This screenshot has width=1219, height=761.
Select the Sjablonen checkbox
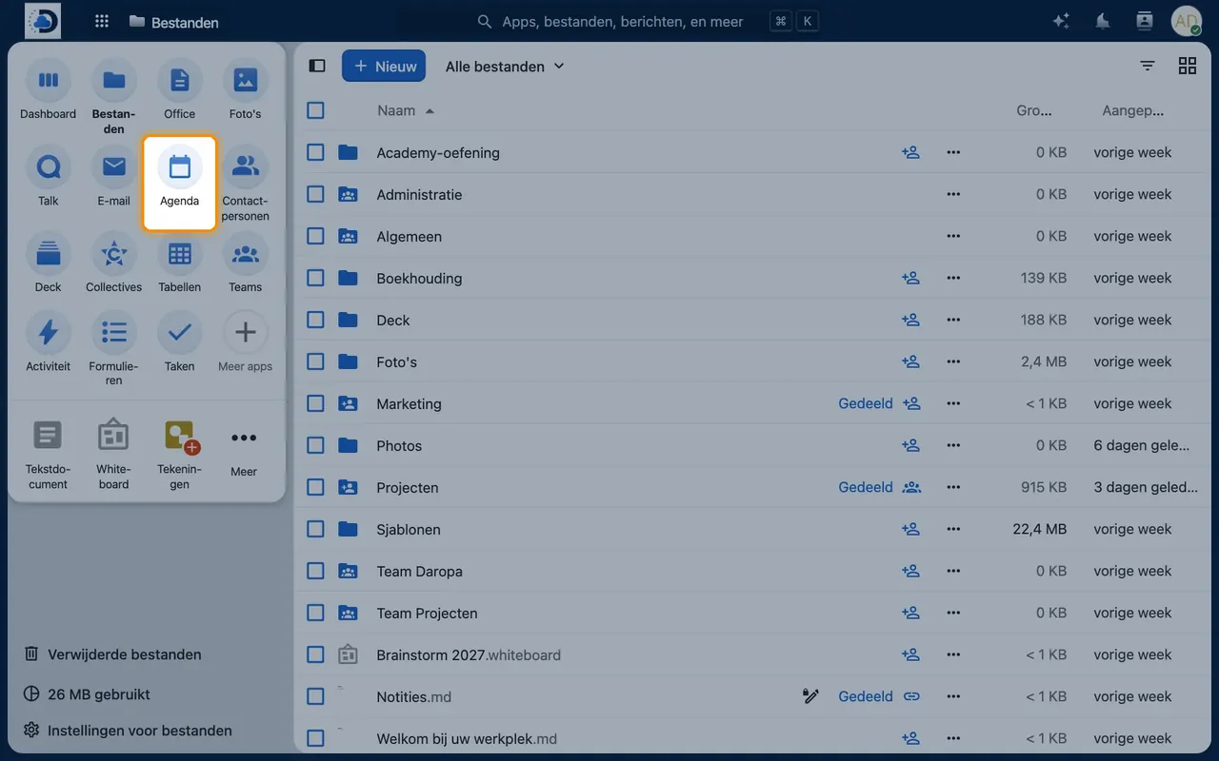click(316, 529)
